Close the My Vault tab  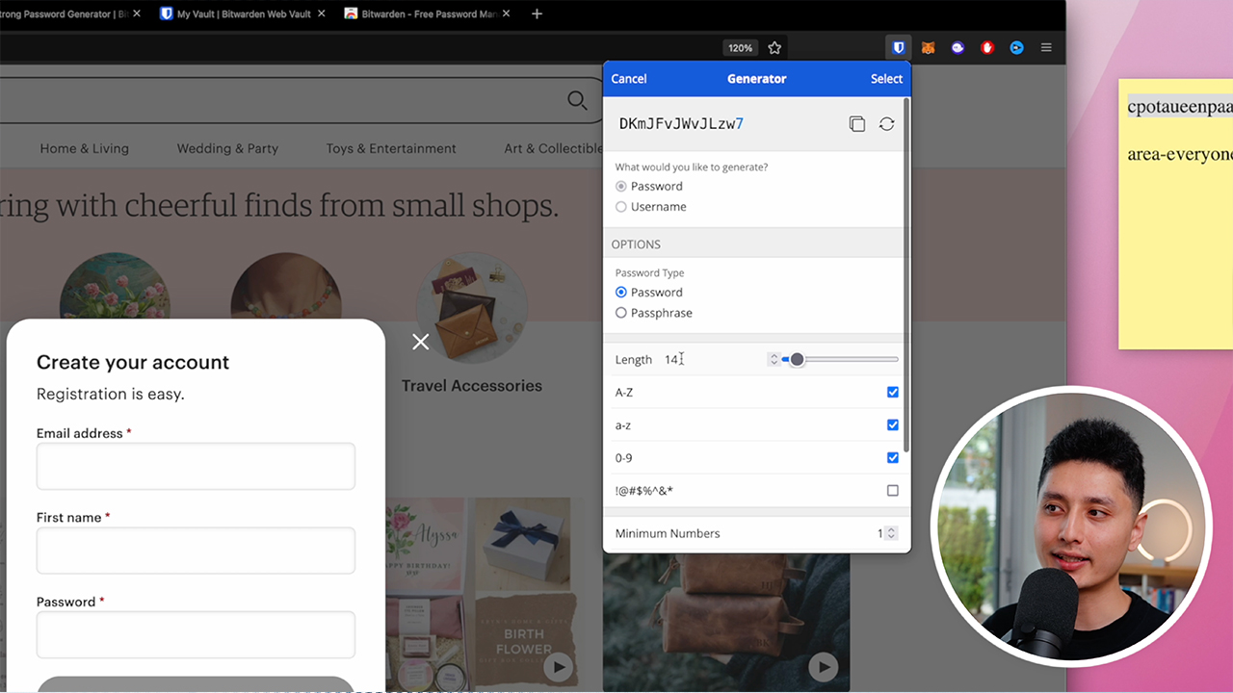coord(322,13)
